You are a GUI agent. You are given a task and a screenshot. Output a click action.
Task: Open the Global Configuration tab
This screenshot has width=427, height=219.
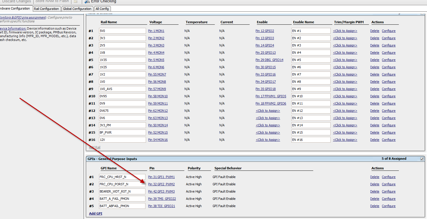(77, 9)
